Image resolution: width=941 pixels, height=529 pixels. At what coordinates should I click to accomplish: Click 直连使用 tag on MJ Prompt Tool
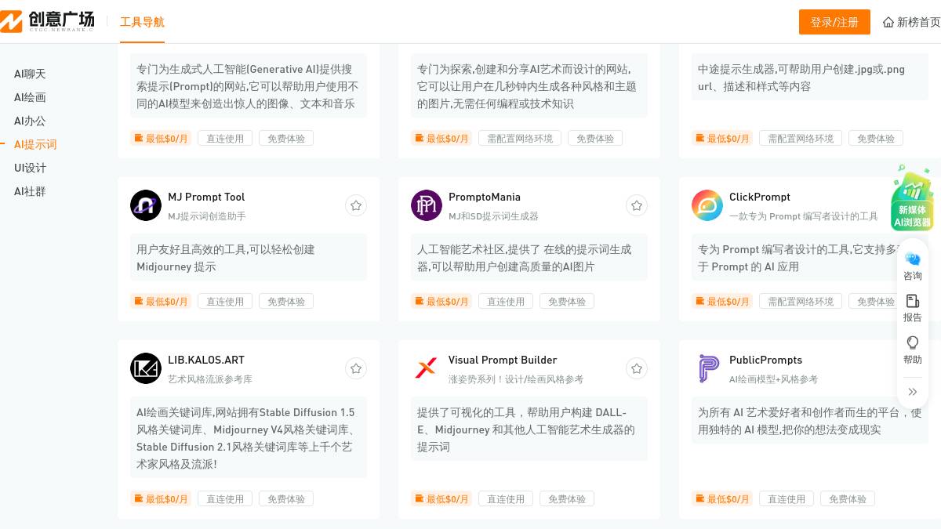225,301
